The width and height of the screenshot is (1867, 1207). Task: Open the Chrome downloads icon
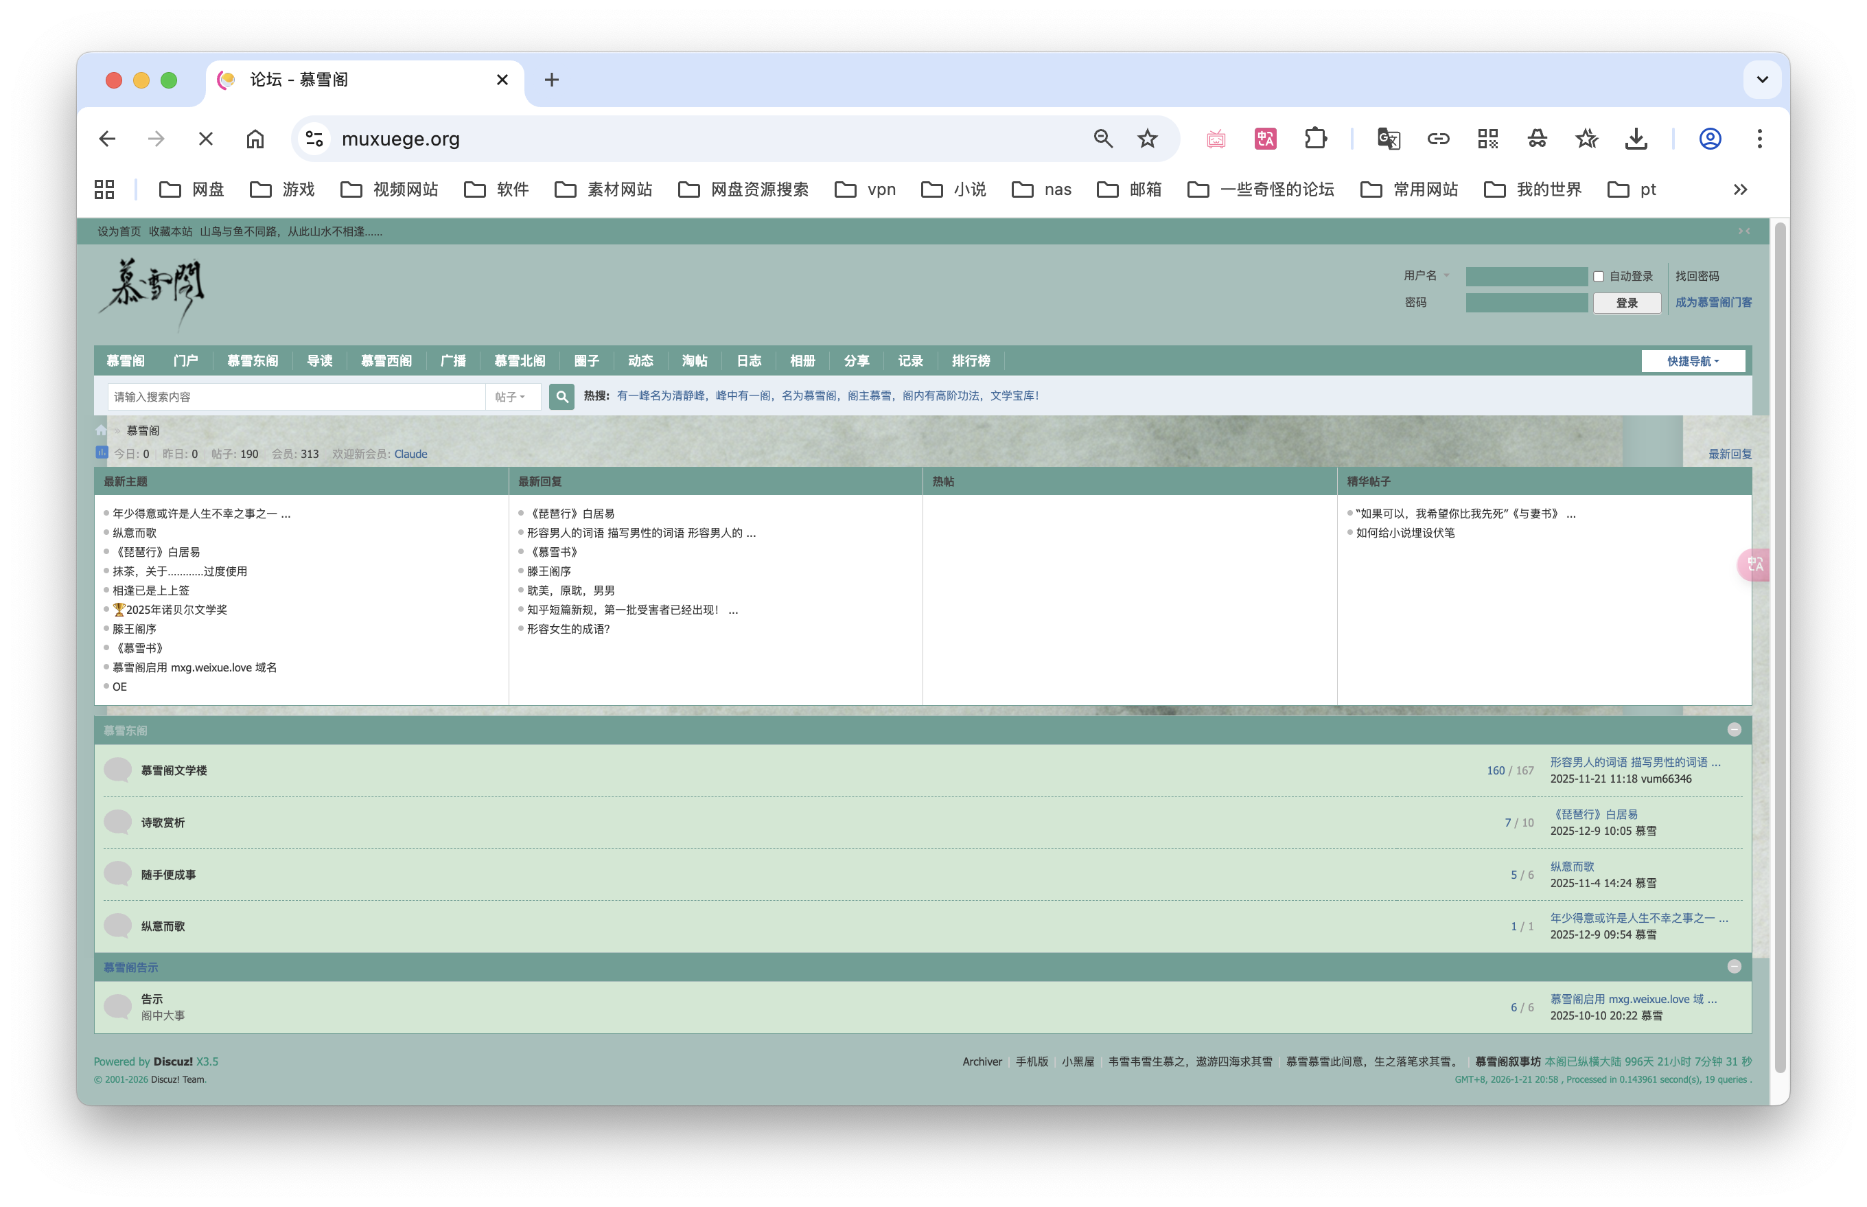coord(1636,139)
